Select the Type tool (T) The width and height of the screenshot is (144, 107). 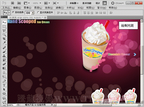[x=4, y=85]
